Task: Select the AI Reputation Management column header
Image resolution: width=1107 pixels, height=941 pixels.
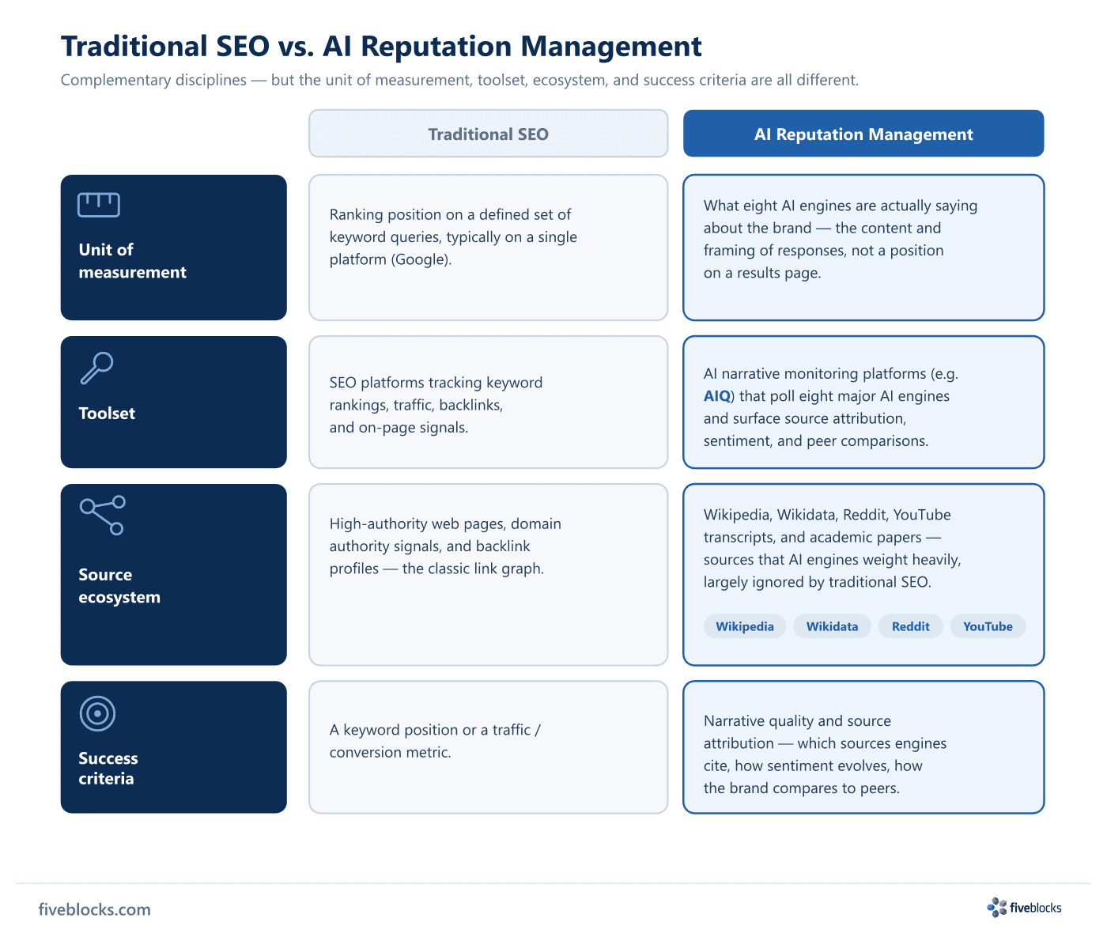Action: coord(863,134)
